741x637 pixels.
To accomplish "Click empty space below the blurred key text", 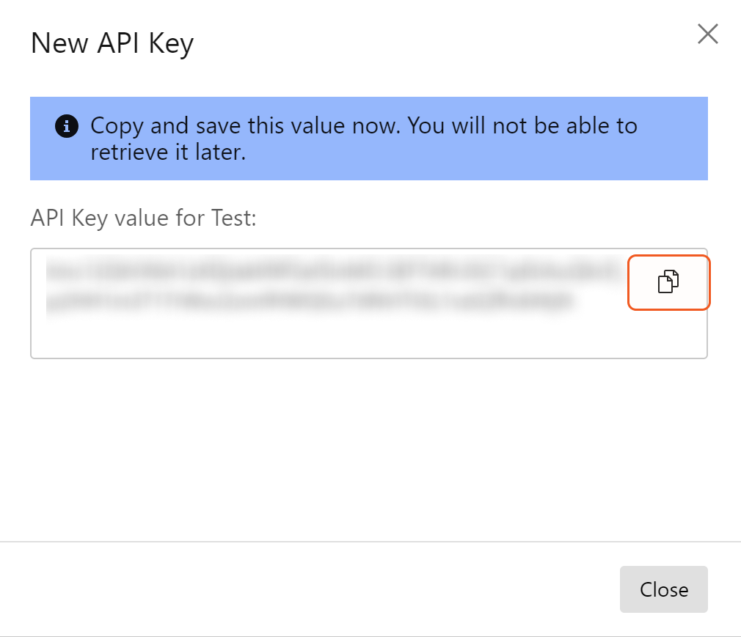I will click(330, 337).
